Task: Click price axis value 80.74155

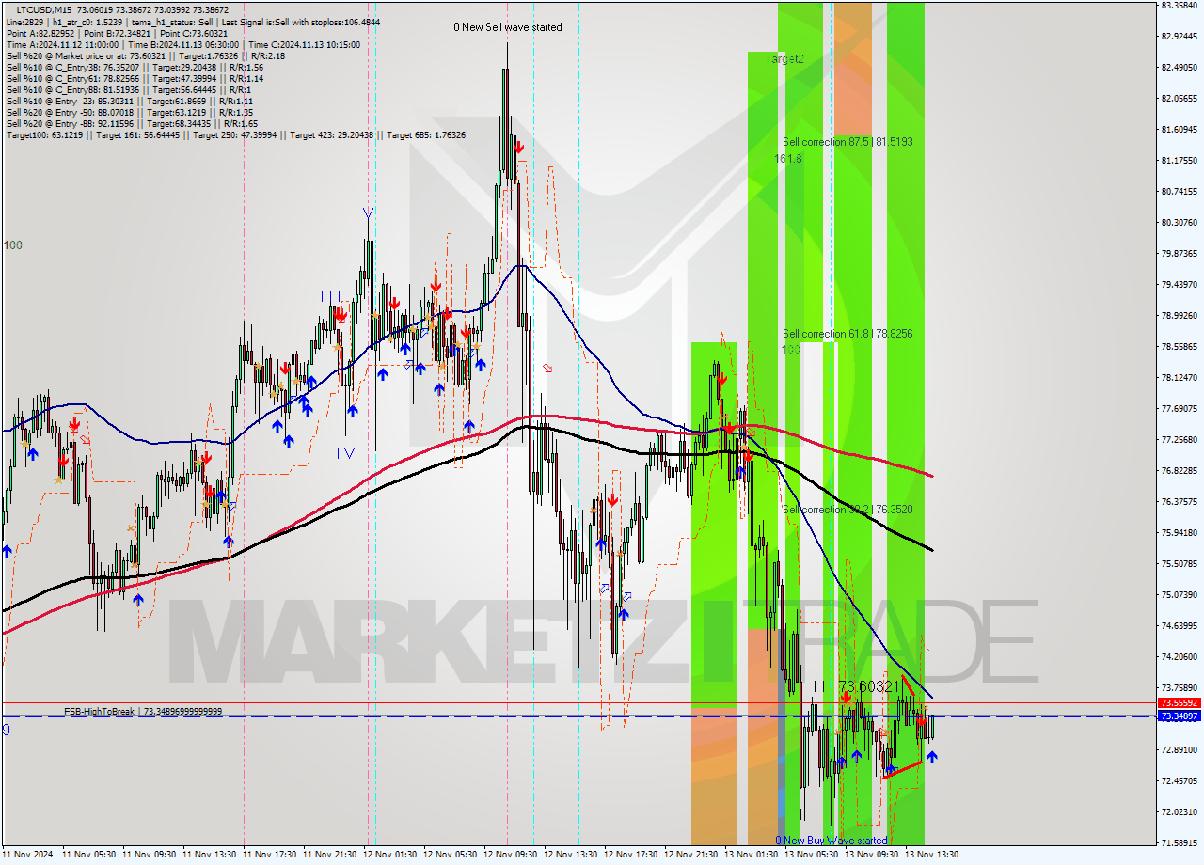Action: click(1180, 192)
